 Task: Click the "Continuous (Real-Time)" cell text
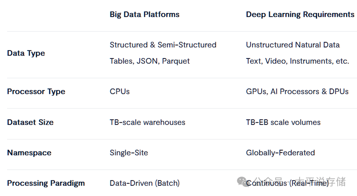point(288,183)
